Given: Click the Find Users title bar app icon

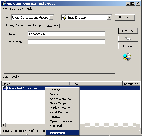Looking at the screenshot, I should (x=4, y=3).
